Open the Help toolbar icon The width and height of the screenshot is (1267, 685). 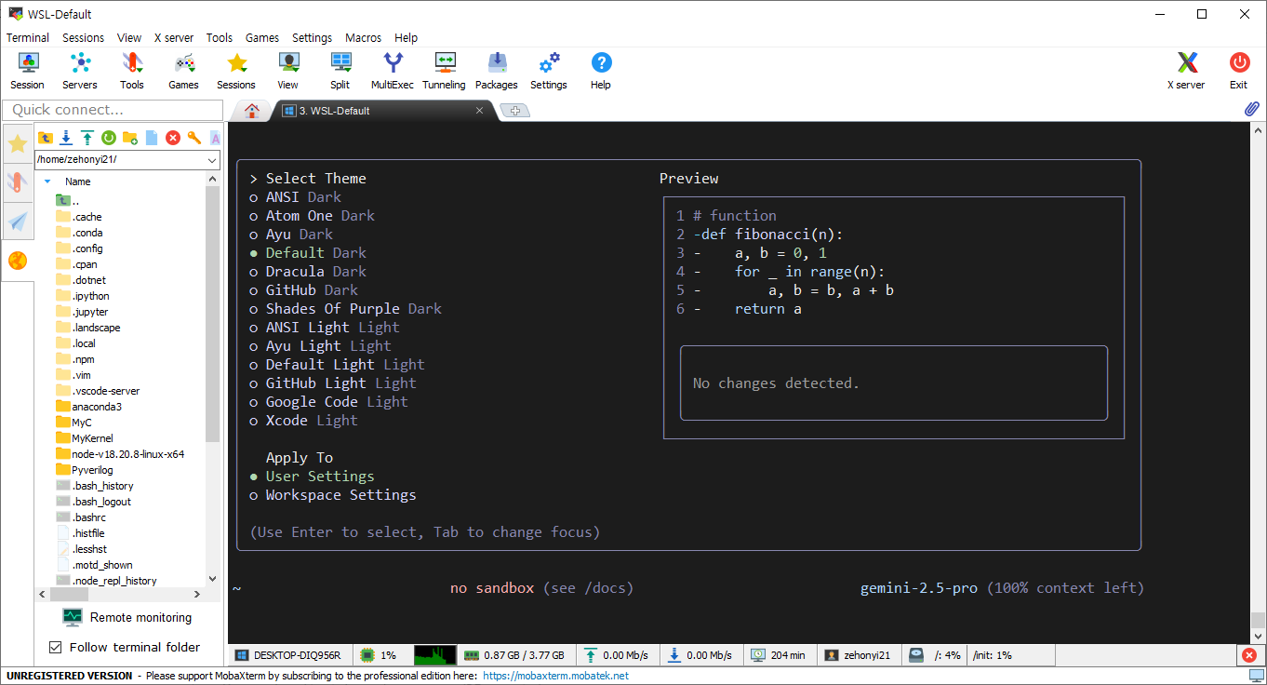point(601,72)
